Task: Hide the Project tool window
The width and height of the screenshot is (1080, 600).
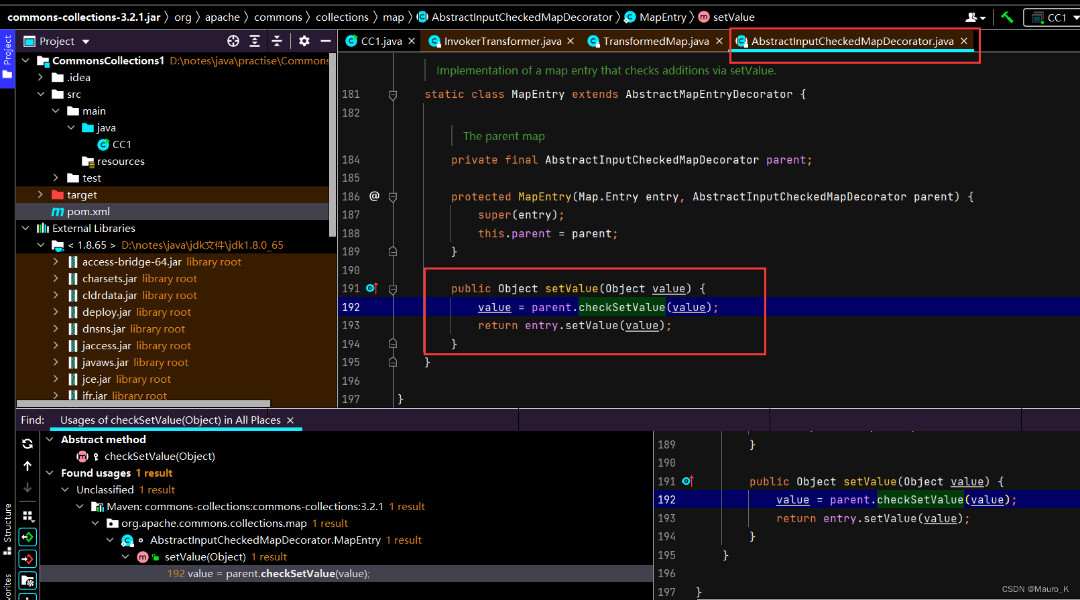Action: (326, 41)
